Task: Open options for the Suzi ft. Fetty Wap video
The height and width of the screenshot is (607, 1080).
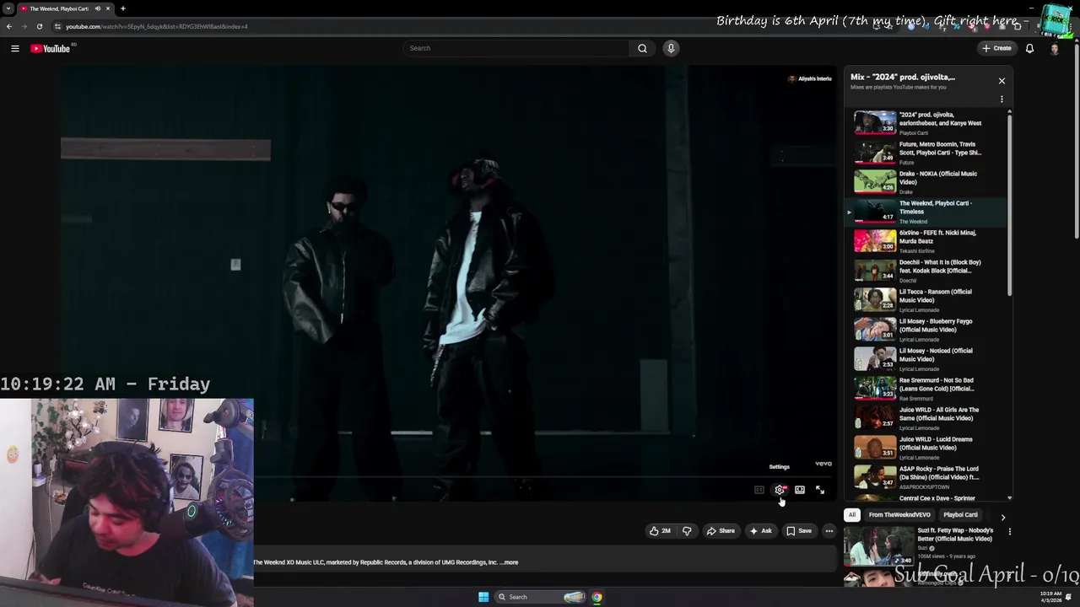Action: (1009, 532)
